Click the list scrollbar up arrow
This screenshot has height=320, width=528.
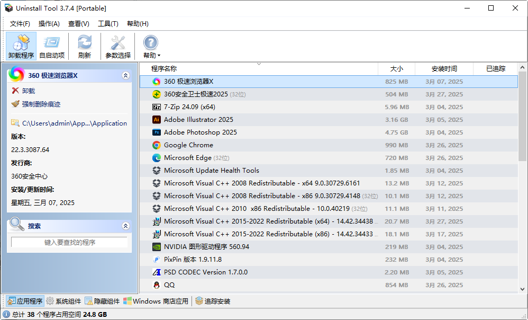522,67
